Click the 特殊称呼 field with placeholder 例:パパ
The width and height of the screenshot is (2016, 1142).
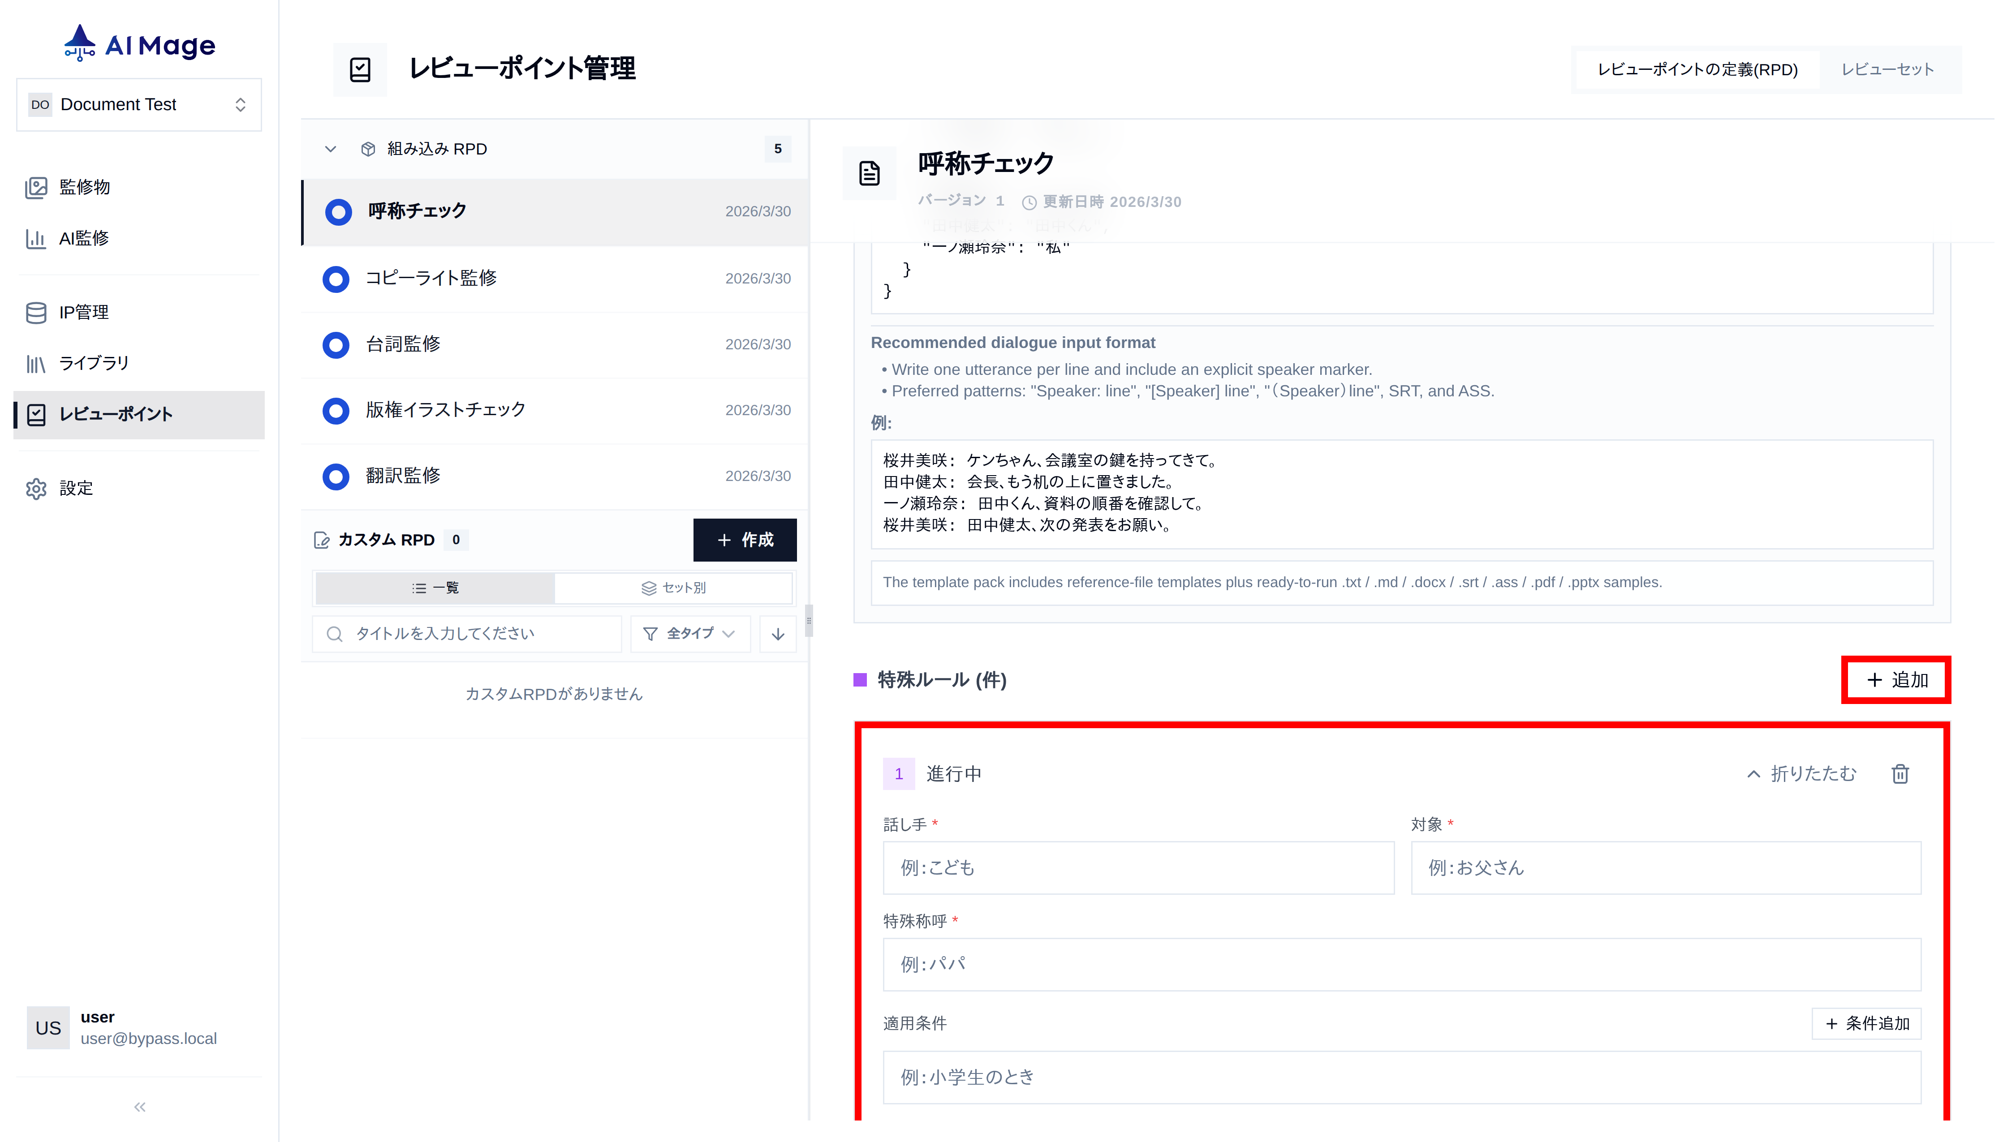point(1402,964)
